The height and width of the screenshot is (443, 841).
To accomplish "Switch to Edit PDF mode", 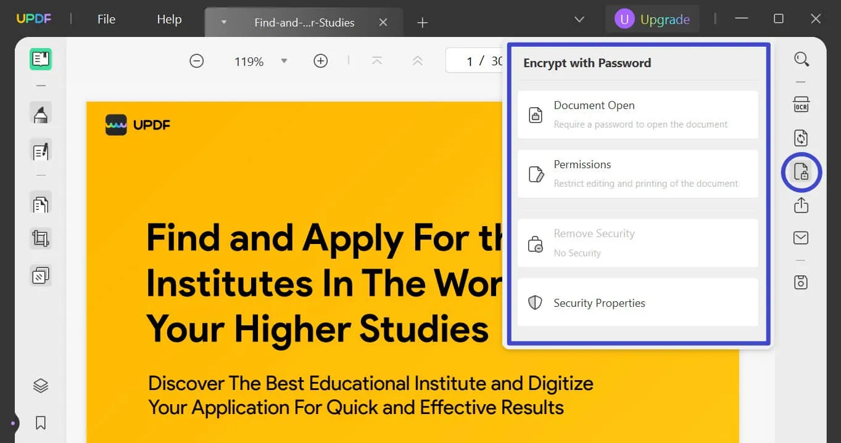I will 41,151.
